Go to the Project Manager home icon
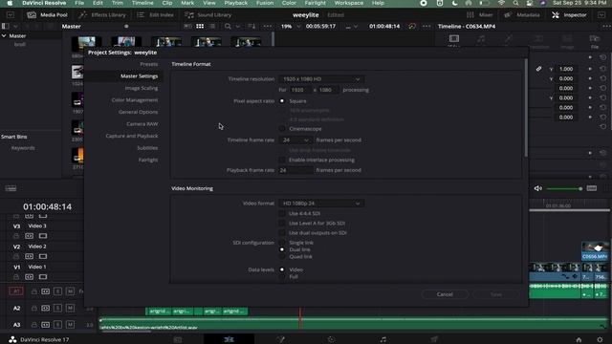Screen dimensions: 612x344 [579, 340]
